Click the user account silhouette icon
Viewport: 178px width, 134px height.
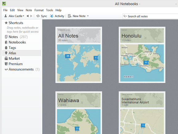6,16
